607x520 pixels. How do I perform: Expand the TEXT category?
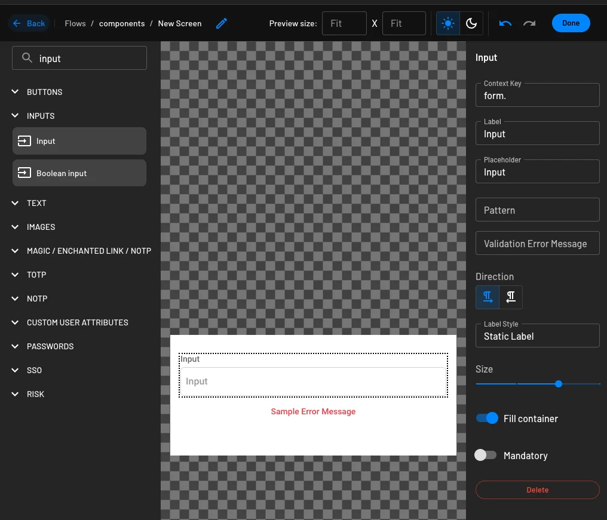tap(15, 203)
